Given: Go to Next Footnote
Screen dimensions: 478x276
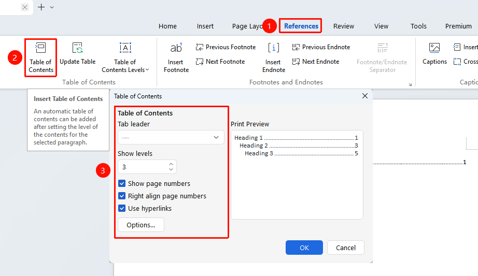Looking at the screenshot, I should pos(220,62).
